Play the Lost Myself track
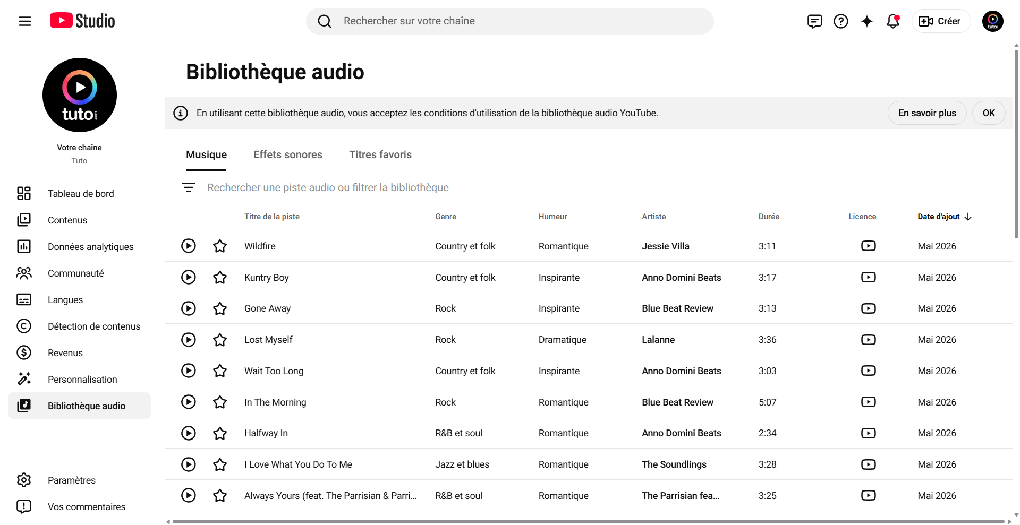 coord(189,340)
